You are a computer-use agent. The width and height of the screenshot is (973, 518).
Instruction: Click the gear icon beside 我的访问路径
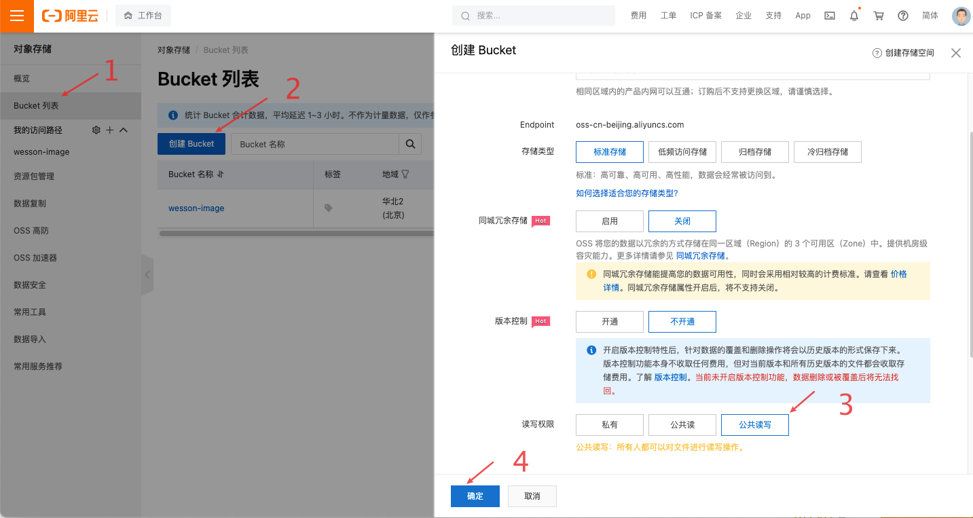pos(95,130)
